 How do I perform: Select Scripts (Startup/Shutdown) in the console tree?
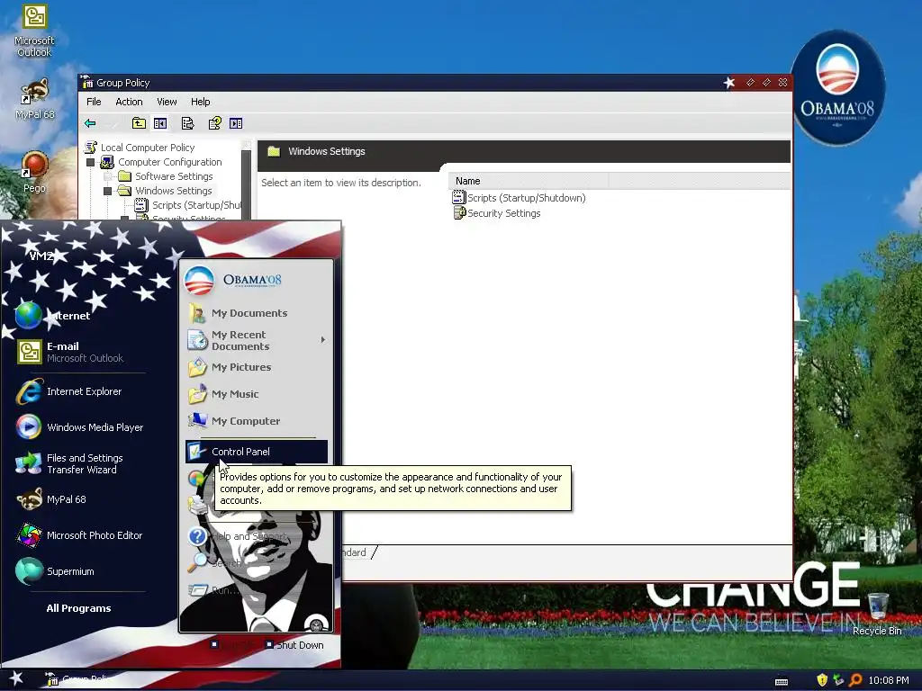click(195, 205)
